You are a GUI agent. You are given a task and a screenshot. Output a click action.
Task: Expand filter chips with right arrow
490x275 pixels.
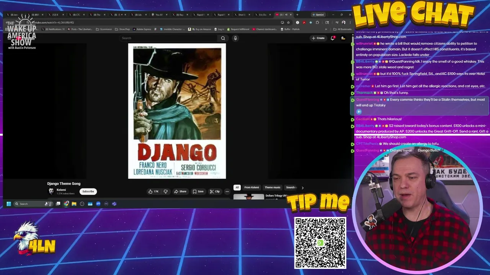coord(302,188)
